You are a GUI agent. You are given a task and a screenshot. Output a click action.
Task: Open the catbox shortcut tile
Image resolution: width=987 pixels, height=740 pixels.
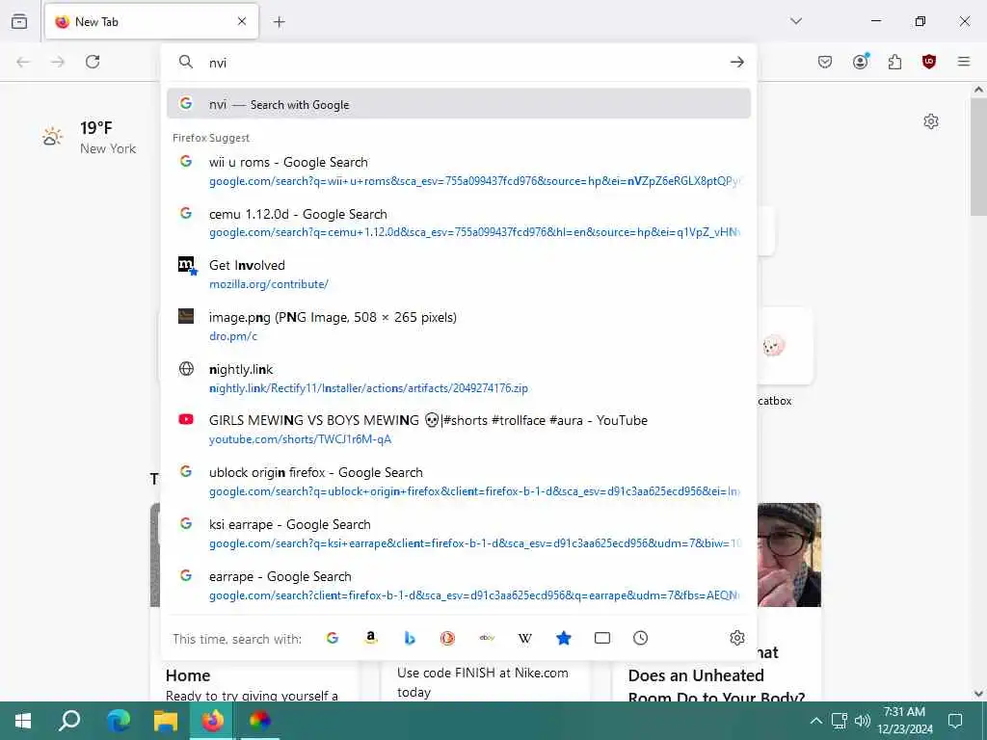(785, 357)
